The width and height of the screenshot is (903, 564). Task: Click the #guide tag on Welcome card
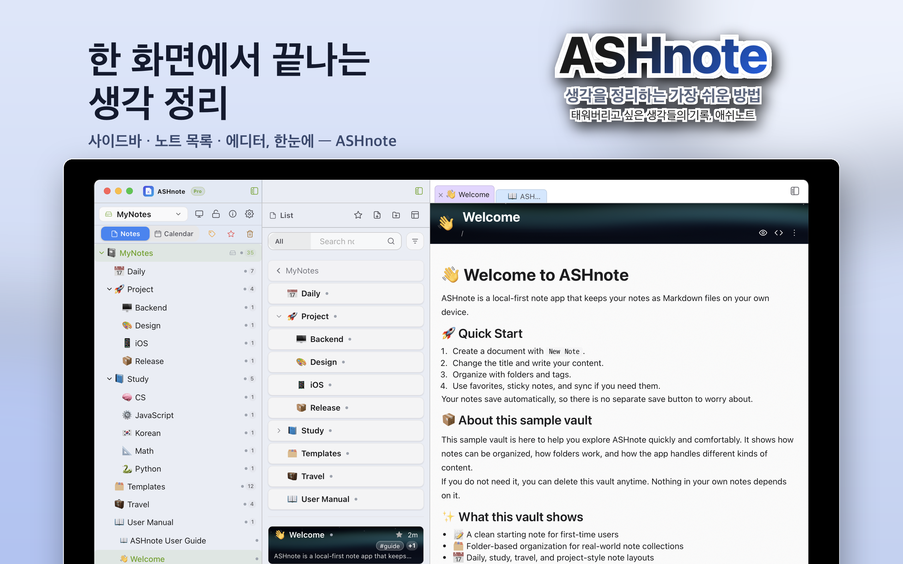pyautogui.click(x=389, y=546)
